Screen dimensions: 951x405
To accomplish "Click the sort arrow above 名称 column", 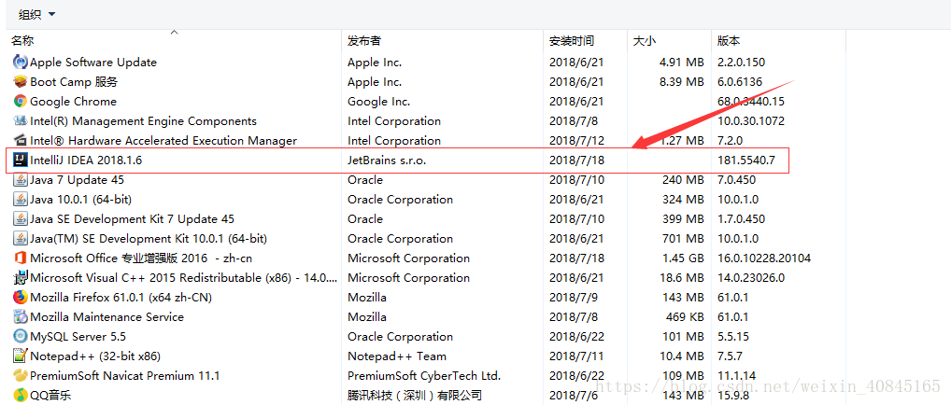I will (x=174, y=32).
